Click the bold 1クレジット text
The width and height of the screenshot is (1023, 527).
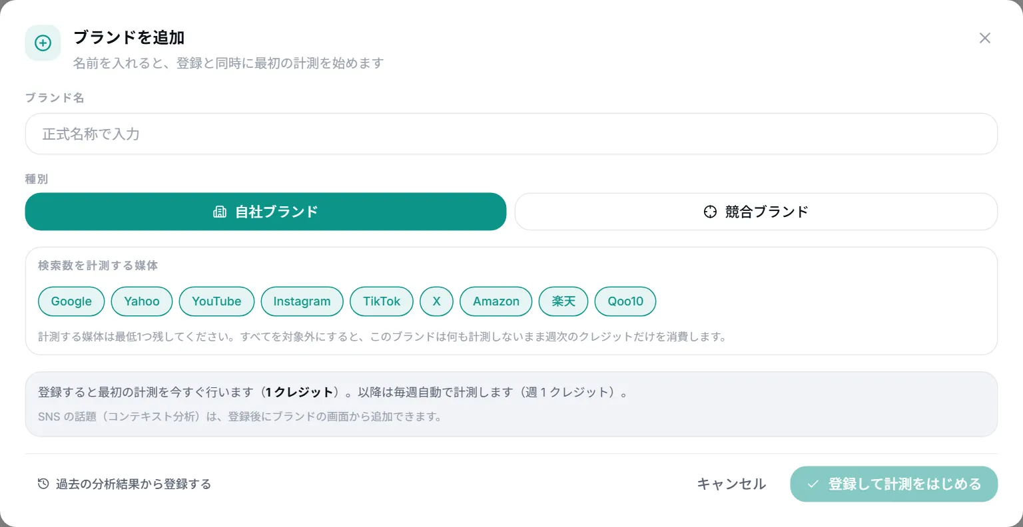tap(300, 392)
